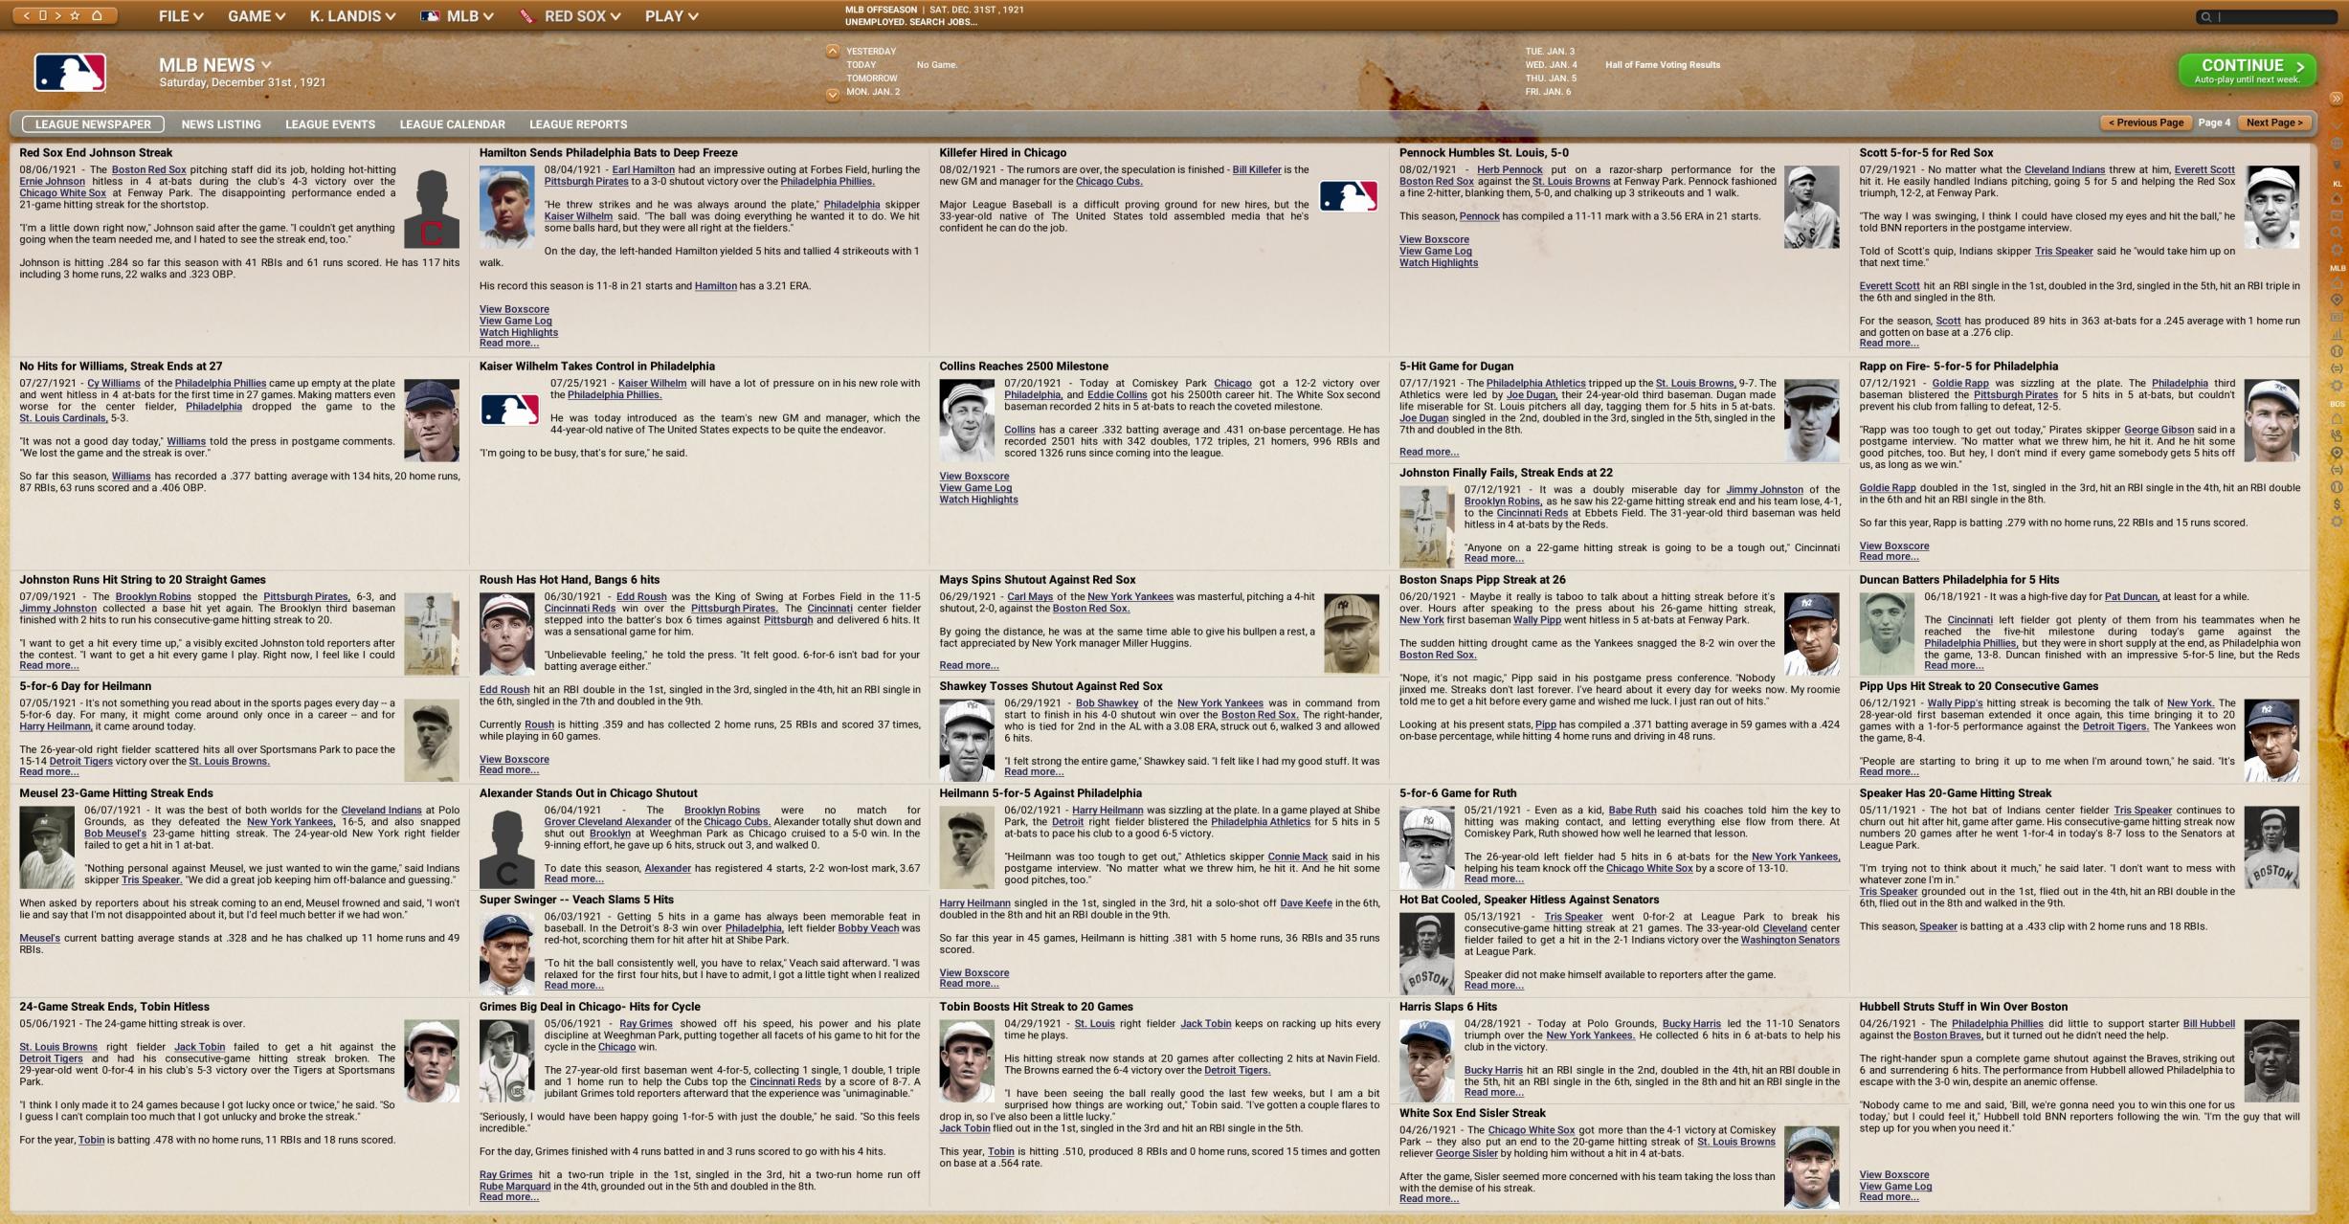Open the FILE dropdown menu
The height and width of the screenshot is (1224, 2349).
[x=180, y=16]
